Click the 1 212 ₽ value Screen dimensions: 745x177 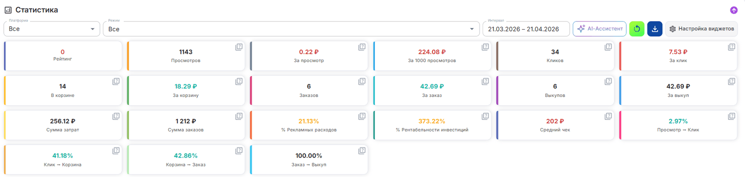point(186,121)
